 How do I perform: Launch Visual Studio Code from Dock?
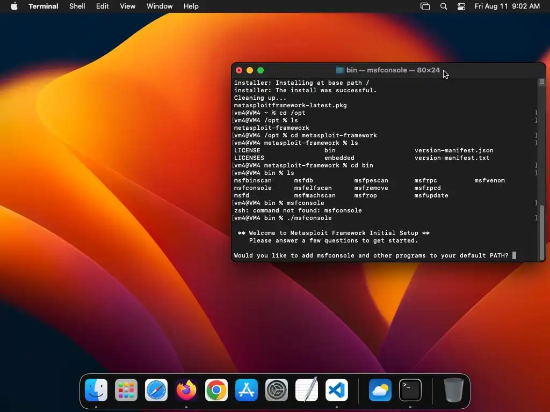[x=337, y=390]
